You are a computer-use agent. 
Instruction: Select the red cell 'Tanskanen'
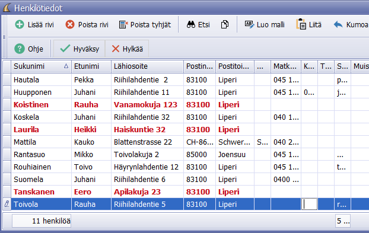tap(41, 192)
